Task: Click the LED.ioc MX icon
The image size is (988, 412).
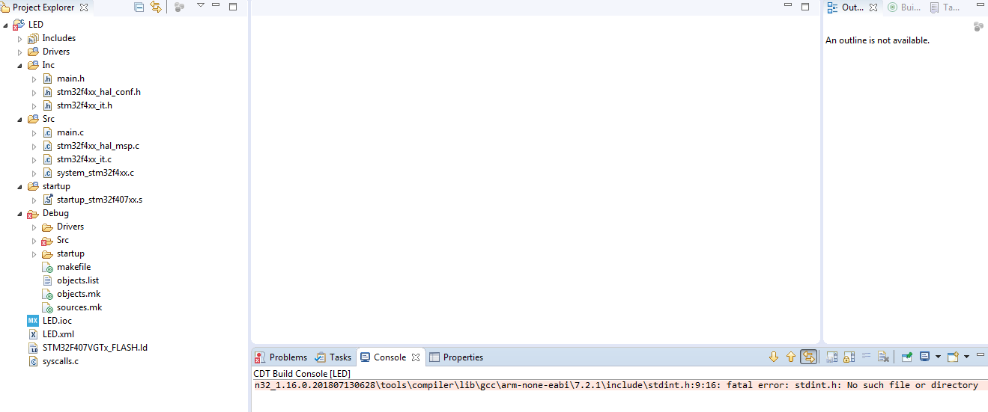Action: 33,321
